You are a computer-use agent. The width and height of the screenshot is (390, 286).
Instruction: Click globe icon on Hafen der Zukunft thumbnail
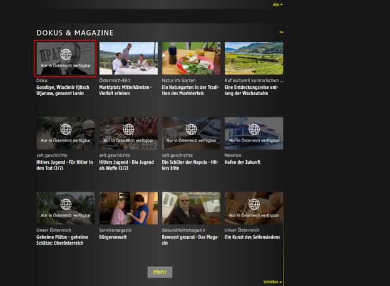click(x=254, y=130)
